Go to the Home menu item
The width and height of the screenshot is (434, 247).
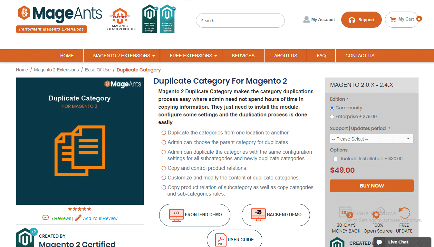[x=67, y=56]
